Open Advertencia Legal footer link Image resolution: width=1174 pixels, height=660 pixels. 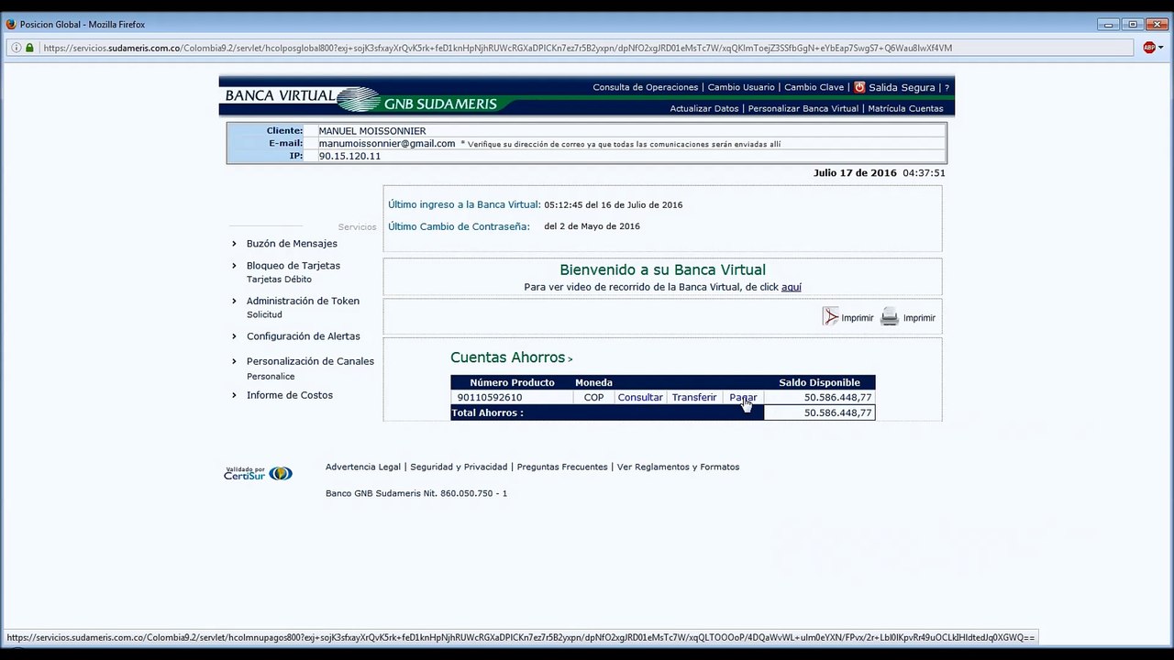(363, 467)
